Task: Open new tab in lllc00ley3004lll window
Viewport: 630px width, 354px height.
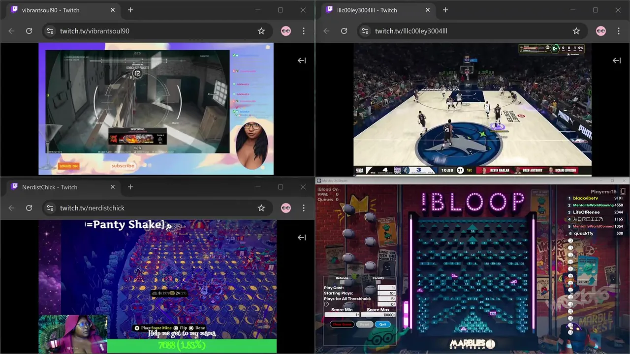Action: point(445,10)
